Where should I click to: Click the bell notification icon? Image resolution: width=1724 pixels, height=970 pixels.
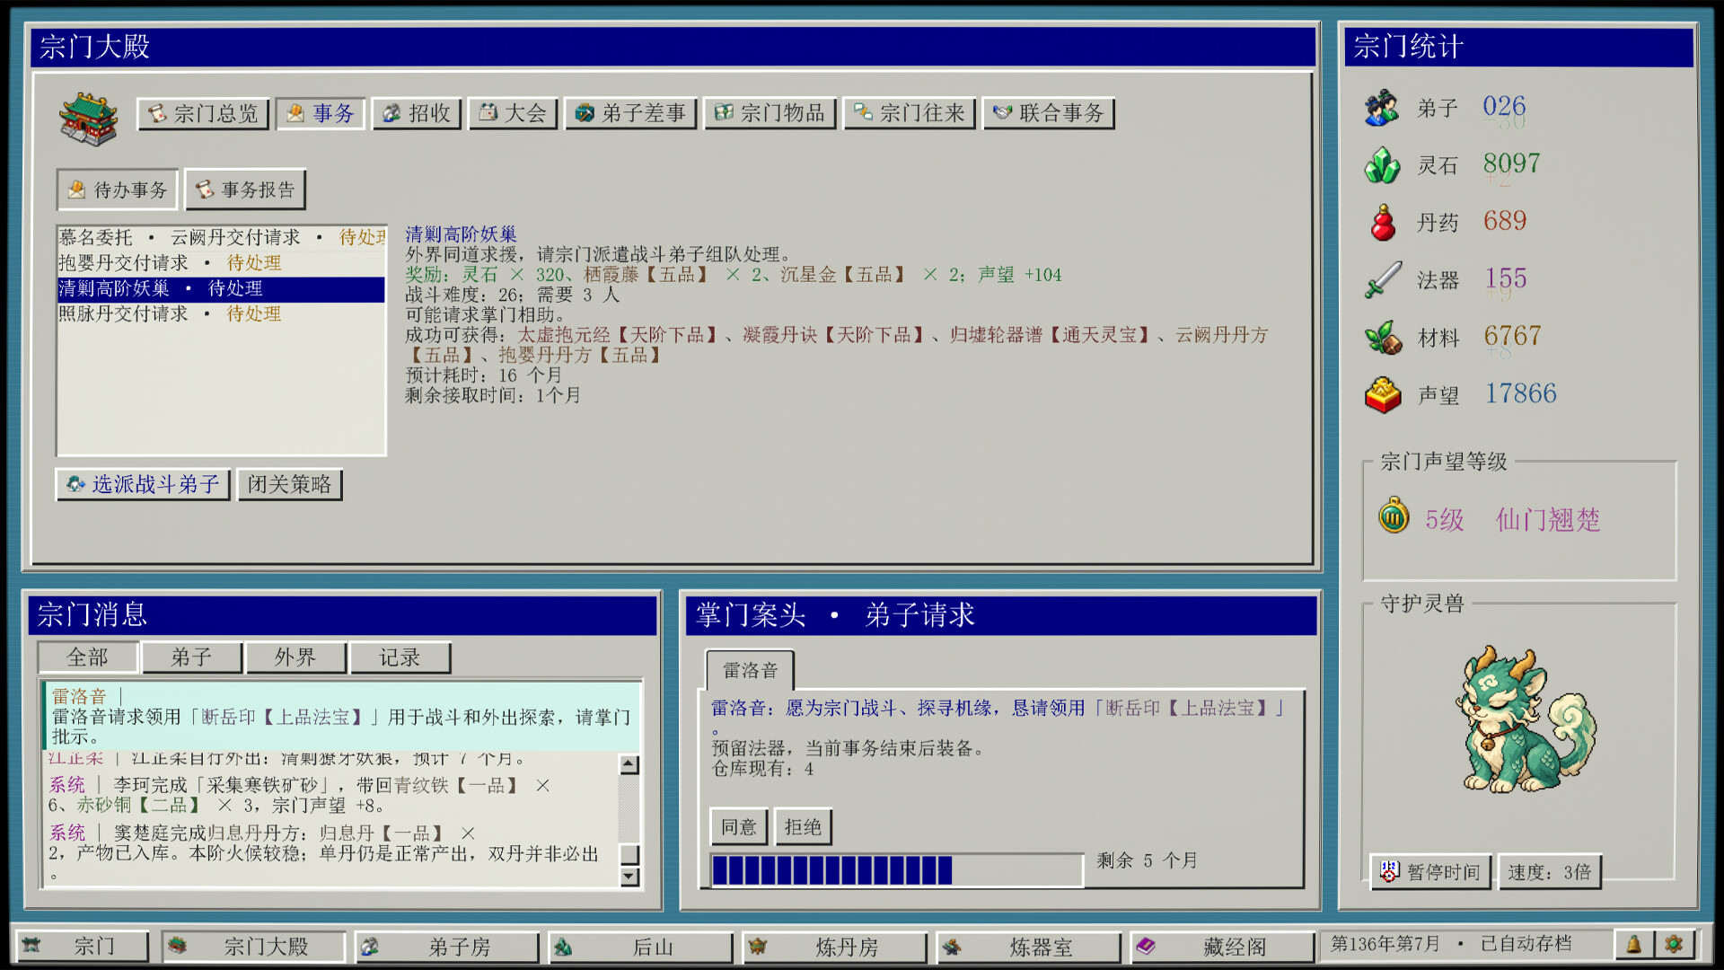(x=1634, y=945)
